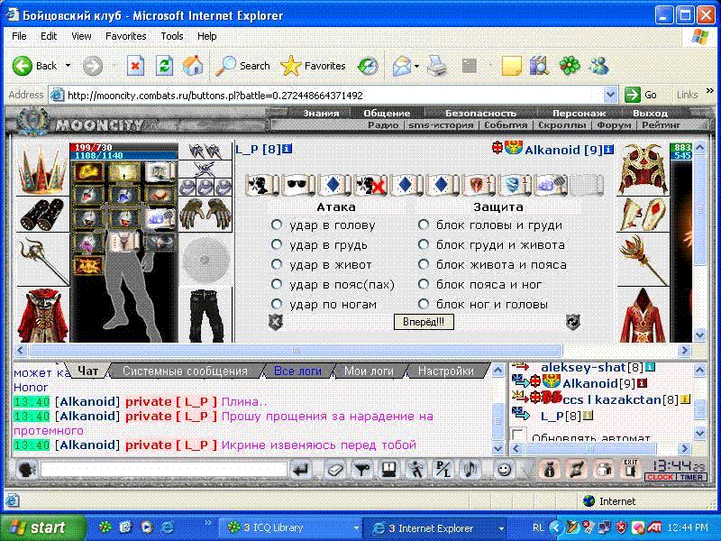Viewport: 721px width, 541px height.
Task: Click the 'Вперёд!!!' button
Action: coord(424,322)
